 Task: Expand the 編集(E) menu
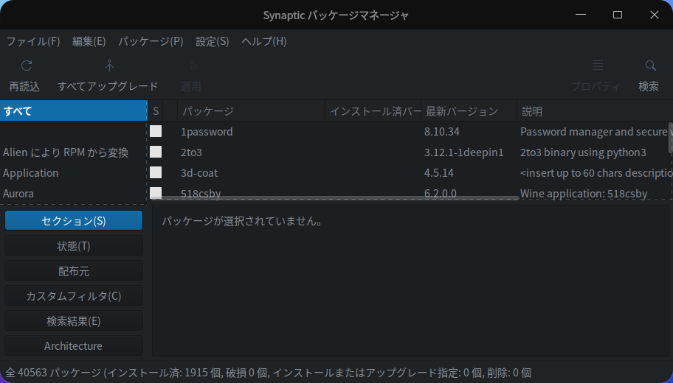[x=89, y=41]
